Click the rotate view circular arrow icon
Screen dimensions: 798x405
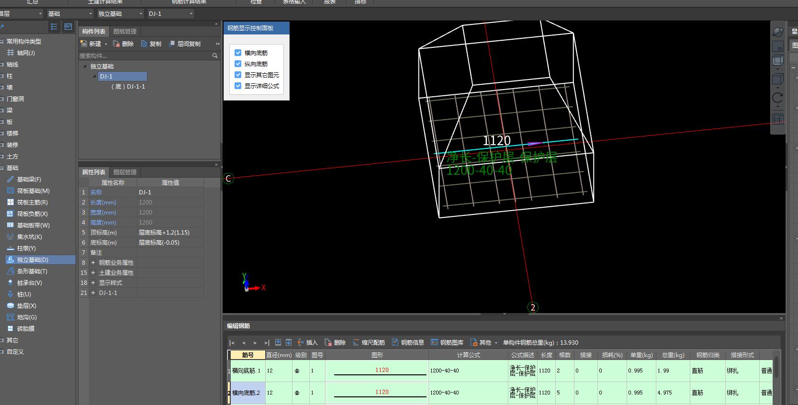[778, 98]
